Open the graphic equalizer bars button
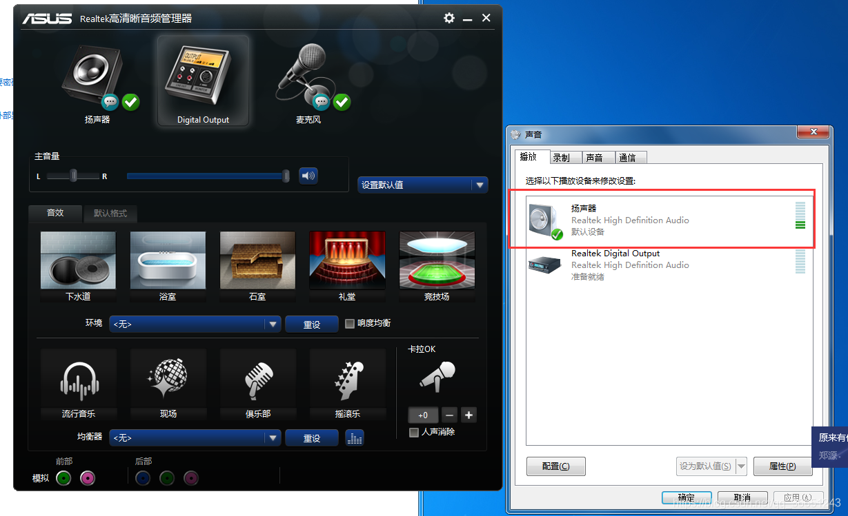 [x=354, y=437]
